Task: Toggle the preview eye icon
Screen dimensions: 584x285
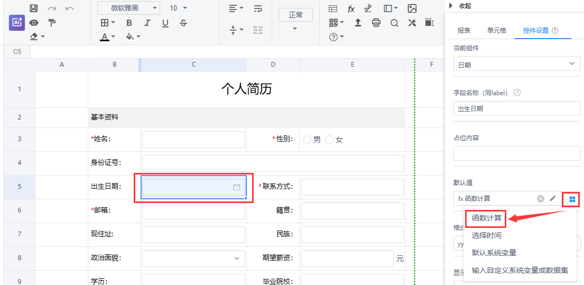Action: pos(34,22)
